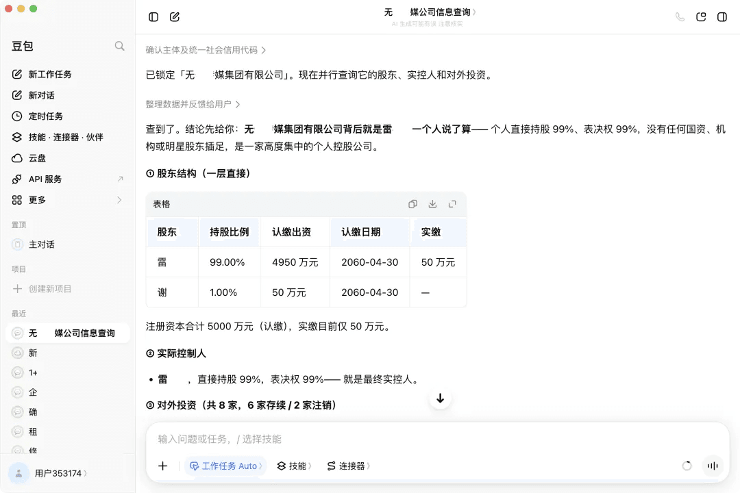Expand 确认主体及统一社会信用代码 step
The width and height of the screenshot is (740, 493).
click(x=206, y=50)
